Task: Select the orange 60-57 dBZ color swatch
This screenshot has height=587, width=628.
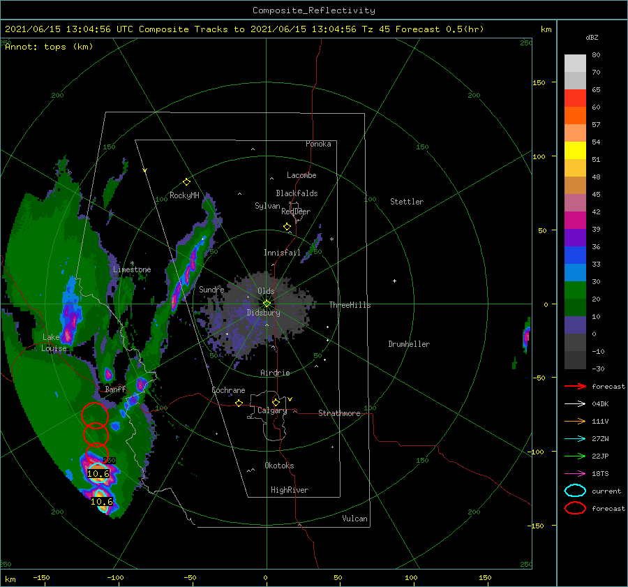Action: (575, 116)
